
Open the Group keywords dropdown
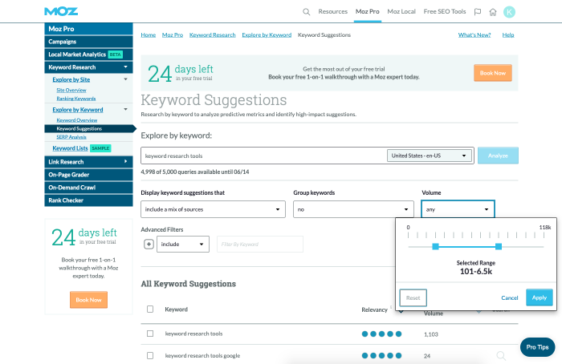pyautogui.click(x=353, y=209)
